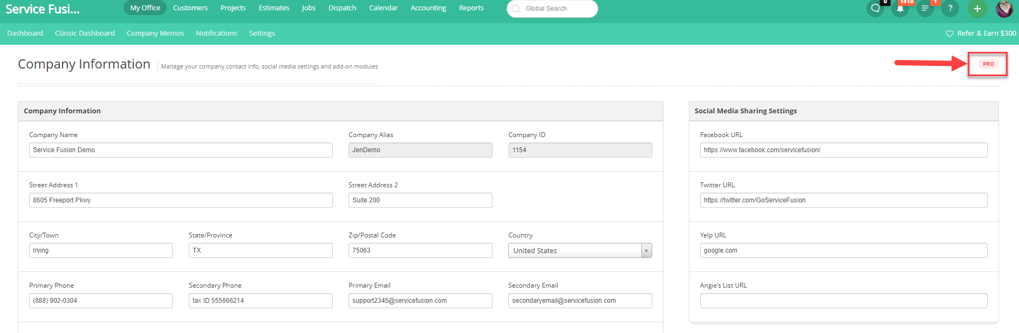This screenshot has width=1019, height=333.
Task: Open the Reports menu
Action: [x=471, y=8]
